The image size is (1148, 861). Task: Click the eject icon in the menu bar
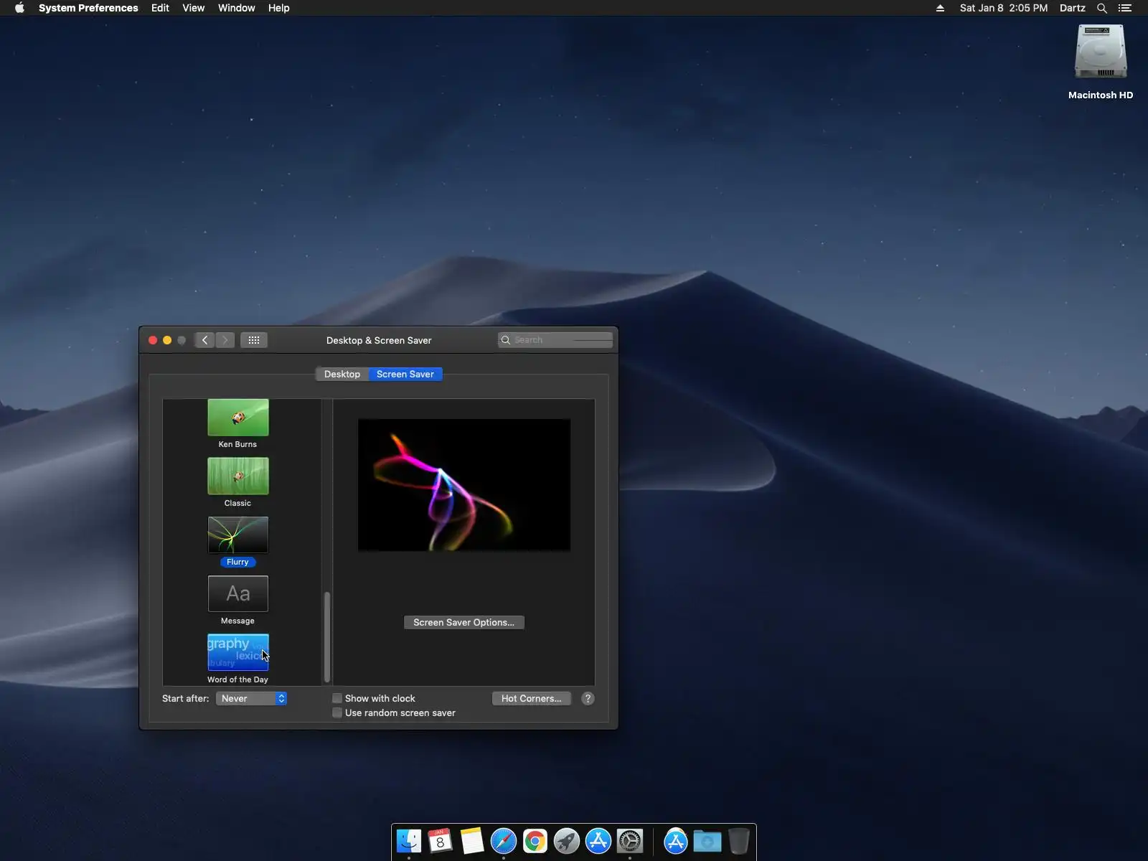pyautogui.click(x=940, y=8)
